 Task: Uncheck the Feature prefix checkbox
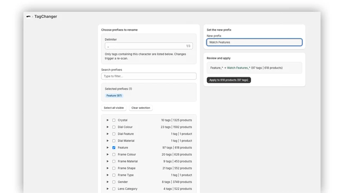(114, 148)
